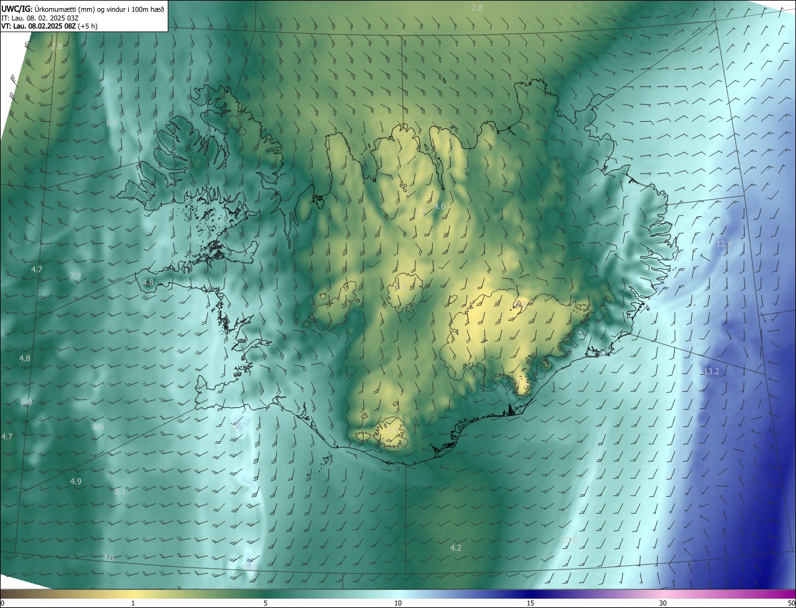Click the 'IT: Lau. 08. 02. 2025 03Z' line

(x=40, y=17)
